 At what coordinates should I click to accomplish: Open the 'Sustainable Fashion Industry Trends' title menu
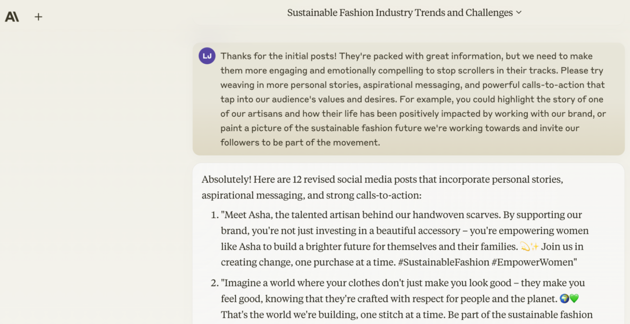tap(400, 13)
